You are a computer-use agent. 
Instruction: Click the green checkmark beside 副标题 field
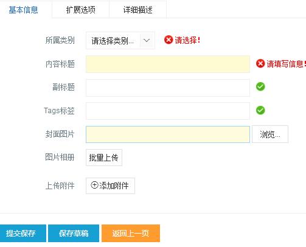(x=260, y=86)
